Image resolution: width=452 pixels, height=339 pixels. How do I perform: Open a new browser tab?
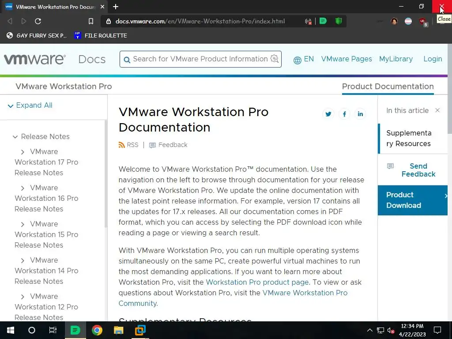(116, 7)
